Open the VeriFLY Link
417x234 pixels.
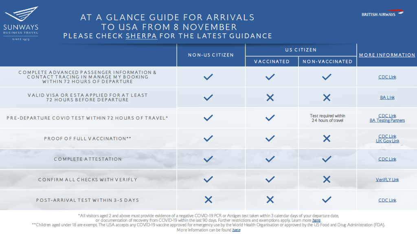(387, 179)
